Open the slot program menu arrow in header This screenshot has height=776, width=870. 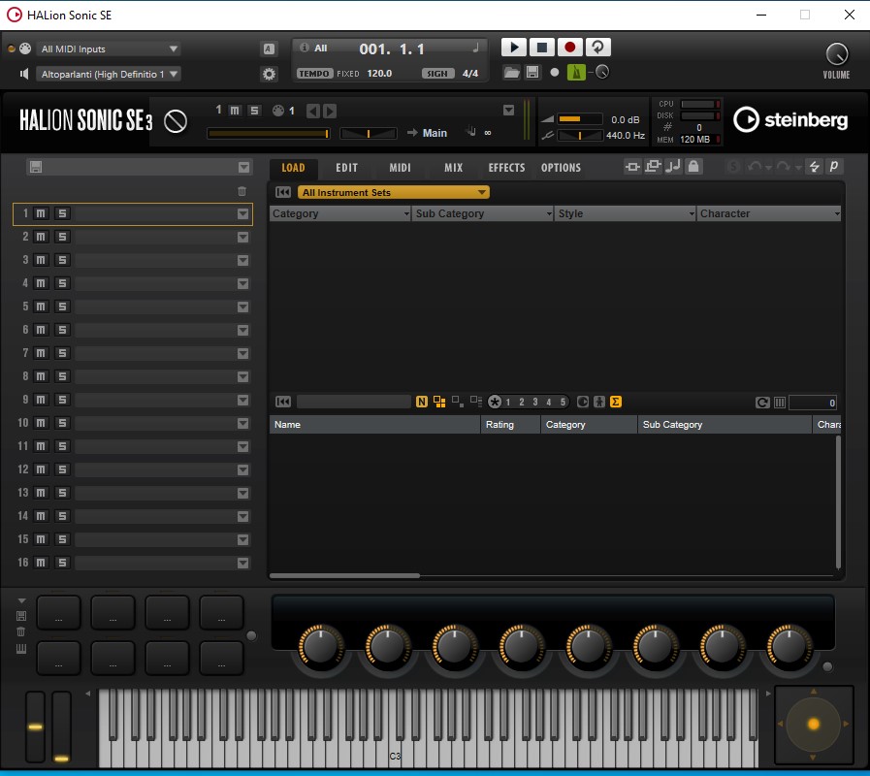pos(508,110)
